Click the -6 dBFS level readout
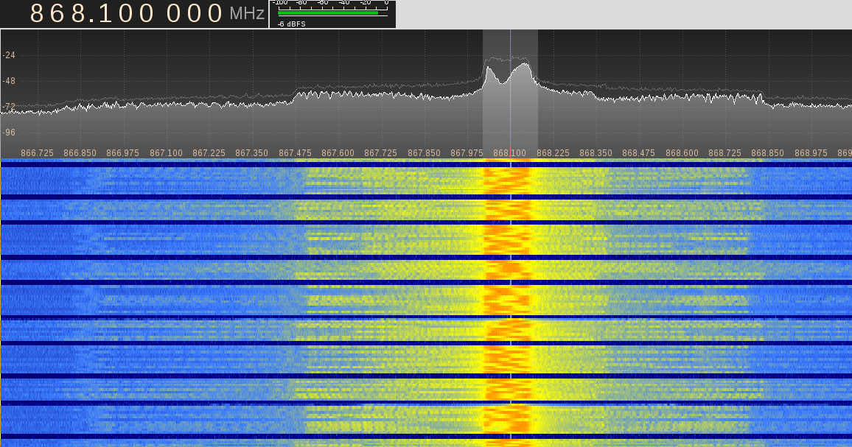 (290, 24)
